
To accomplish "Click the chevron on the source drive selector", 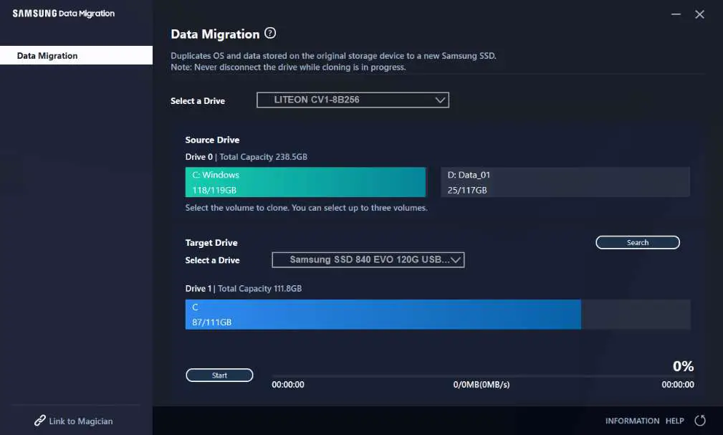I will coord(440,100).
